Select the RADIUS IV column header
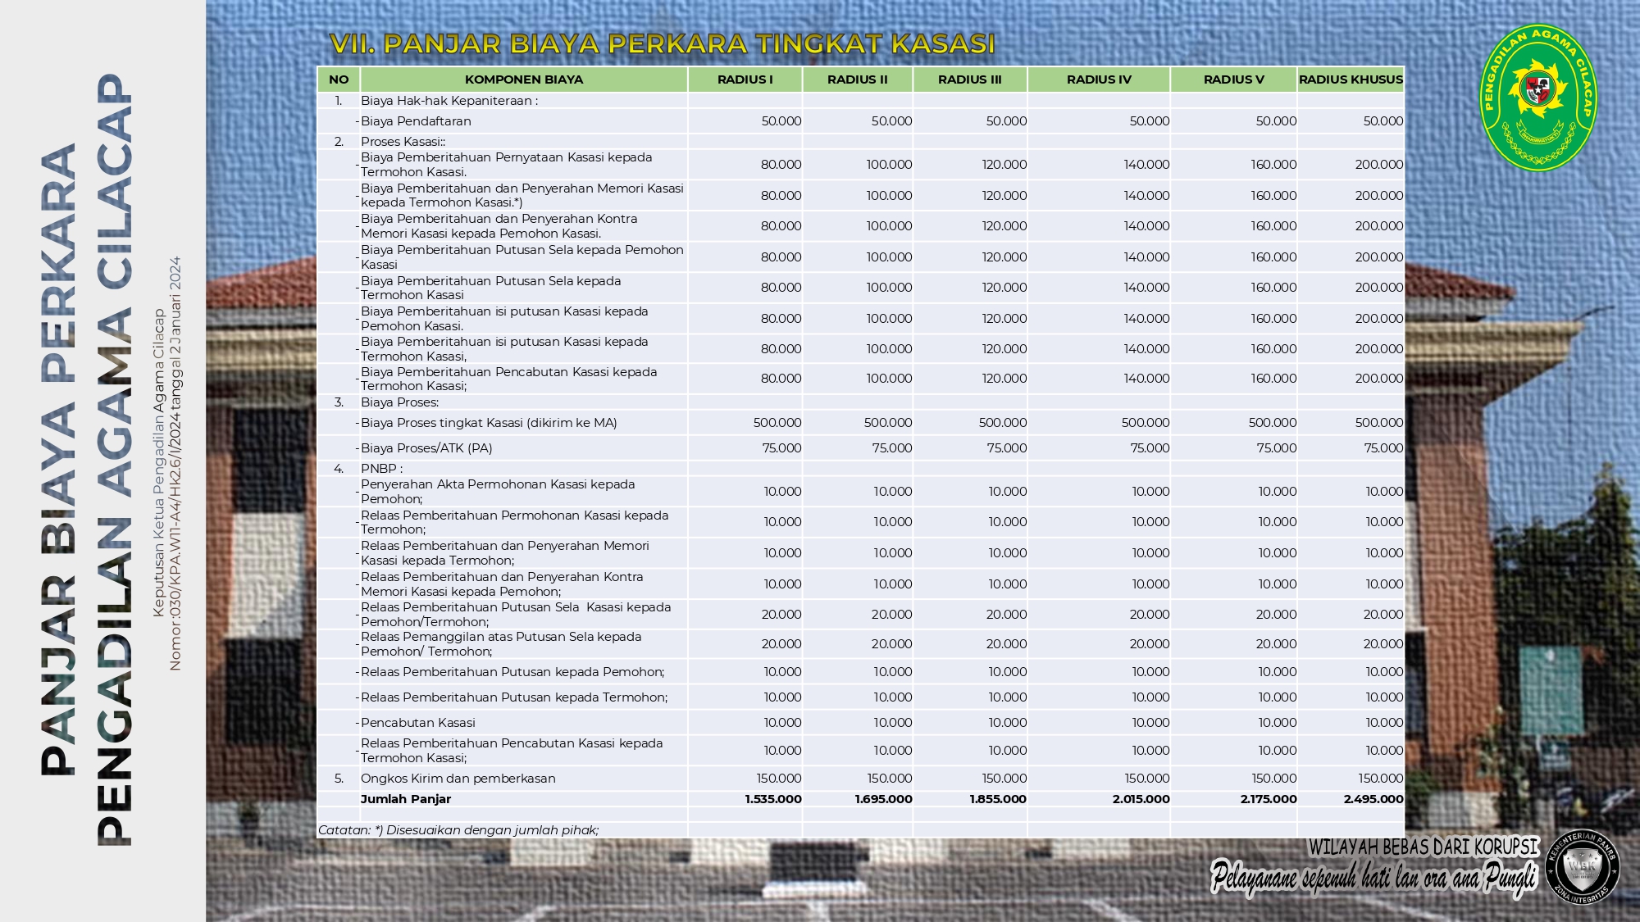1640x922 pixels. 1099,79
